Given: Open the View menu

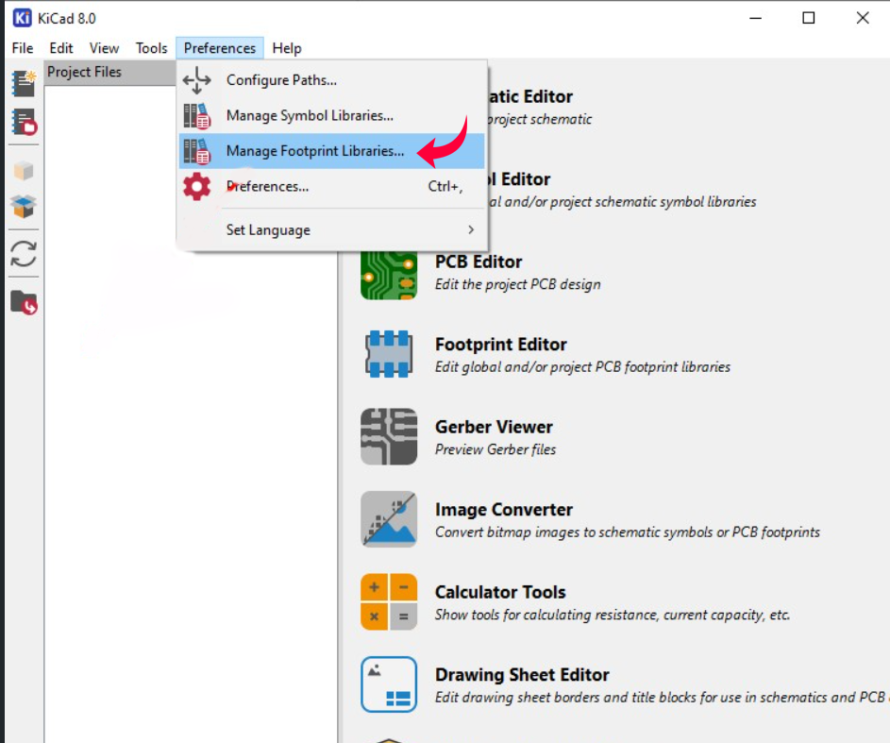Looking at the screenshot, I should [104, 48].
